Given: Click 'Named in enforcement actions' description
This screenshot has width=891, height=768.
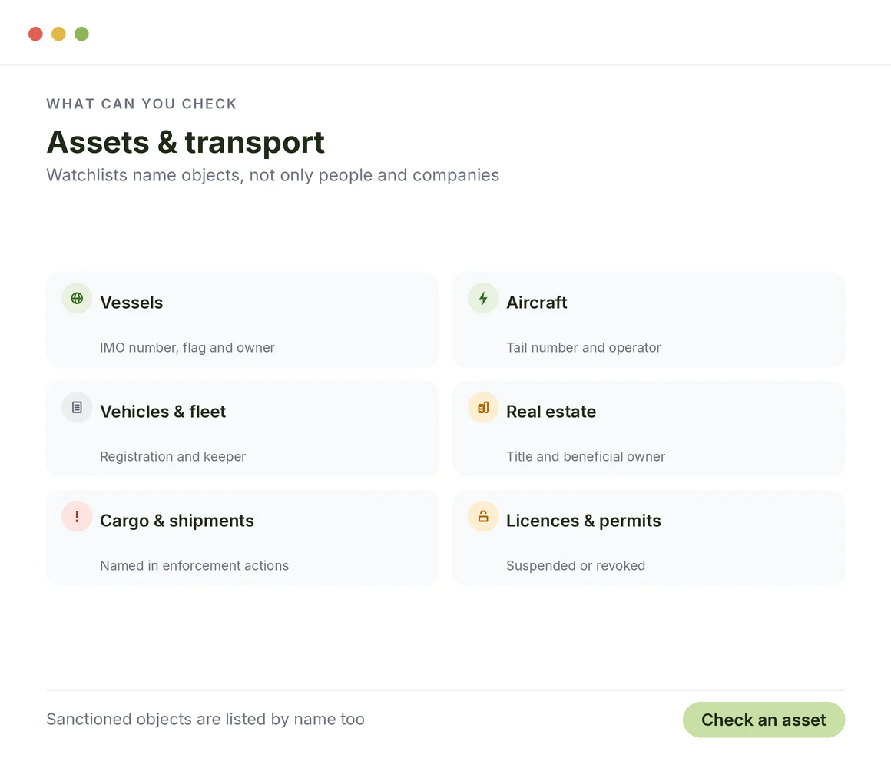Looking at the screenshot, I should click(x=194, y=565).
